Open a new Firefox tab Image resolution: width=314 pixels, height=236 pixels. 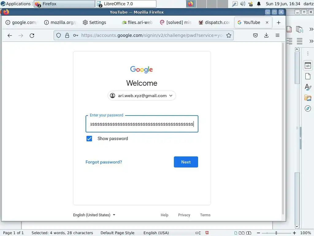(278, 22)
